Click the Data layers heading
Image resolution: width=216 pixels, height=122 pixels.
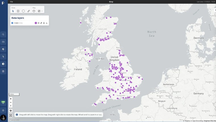click(18, 18)
